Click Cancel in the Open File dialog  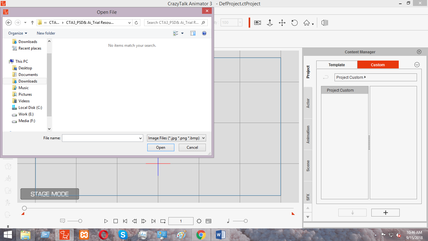click(x=192, y=147)
